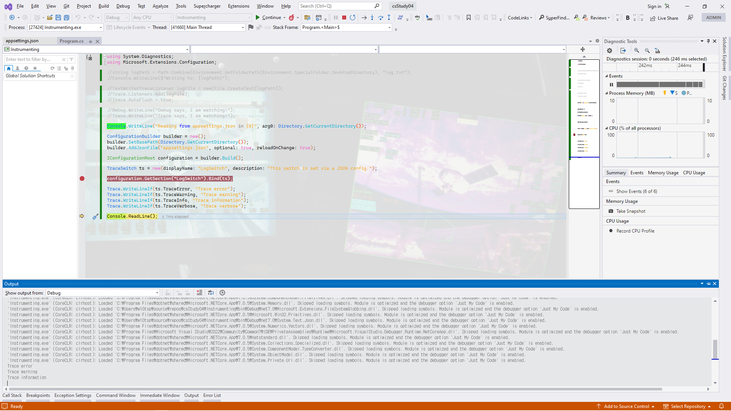Click the Step Over arrow icon
731x411 pixels.
click(380, 18)
